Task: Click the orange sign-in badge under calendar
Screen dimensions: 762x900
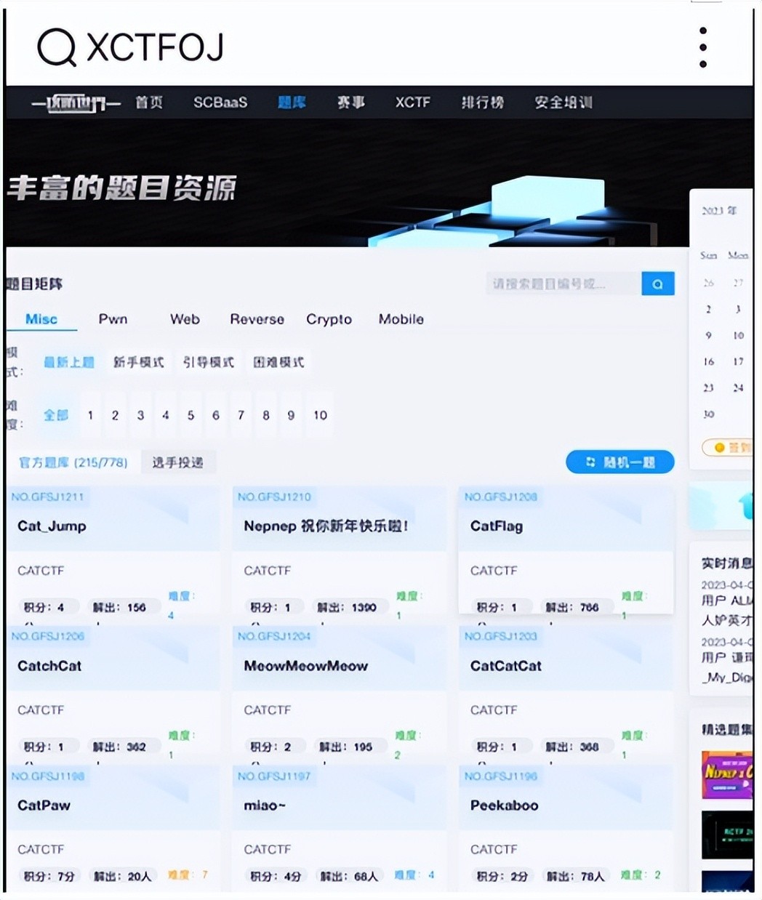Action: click(x=727, y=448)
